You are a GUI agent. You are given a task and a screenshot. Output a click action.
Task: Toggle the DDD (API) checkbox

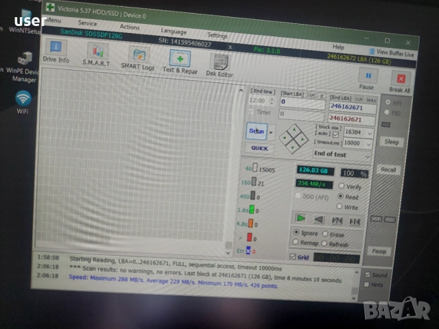point(298,195)
